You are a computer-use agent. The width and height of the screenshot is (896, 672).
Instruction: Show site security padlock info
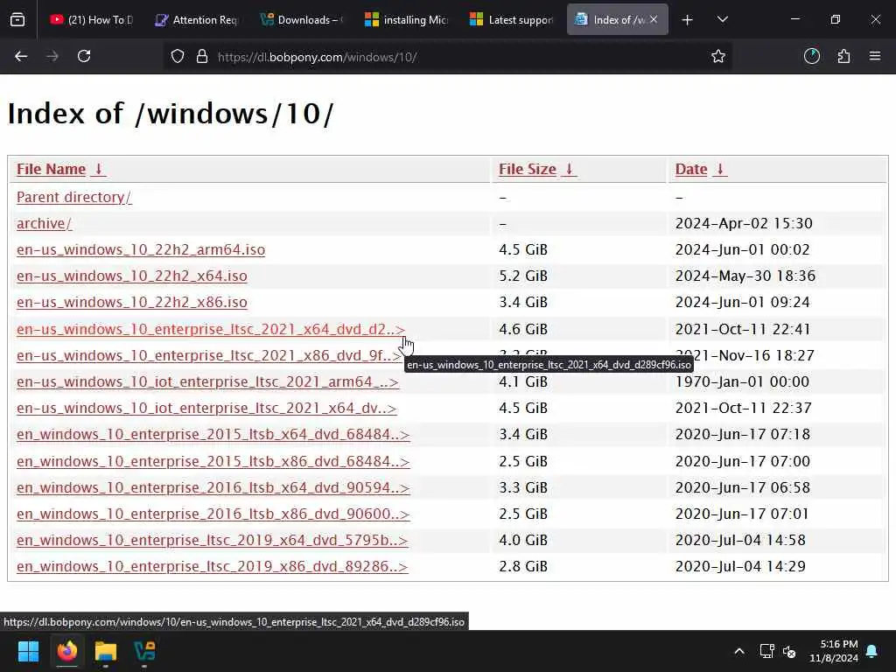click(x=202, y=57)
